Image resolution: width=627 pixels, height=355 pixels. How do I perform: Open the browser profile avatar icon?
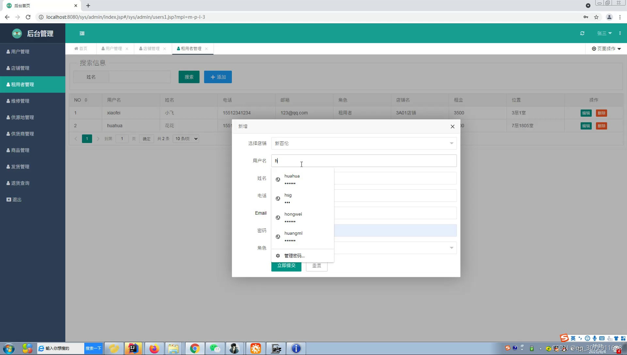click(609, 17)
